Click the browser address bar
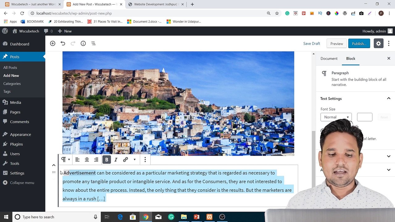The width and height of the screenshot is (395, 222). 148,13
